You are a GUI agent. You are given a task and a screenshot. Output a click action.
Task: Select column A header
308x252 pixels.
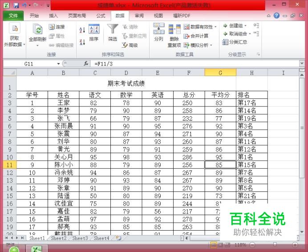click(x=32, y=73)
